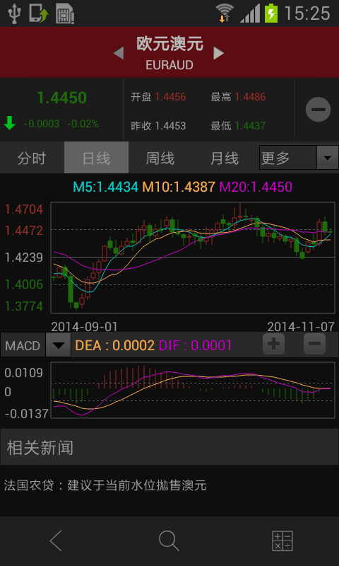This screenshot has height=566, width=339.
Task: Tap the cellular signal bars icon
Action: [249, 13]
